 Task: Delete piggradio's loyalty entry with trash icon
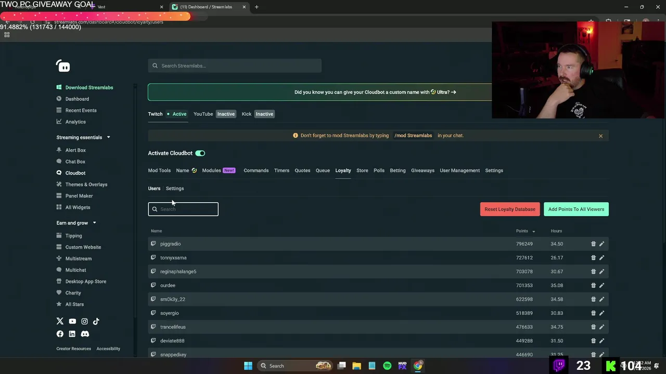[593, 244]
